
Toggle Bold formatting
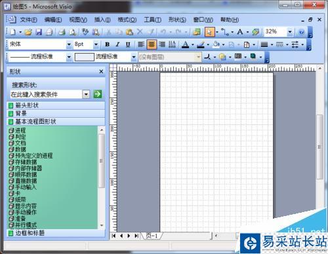[107, 45]
